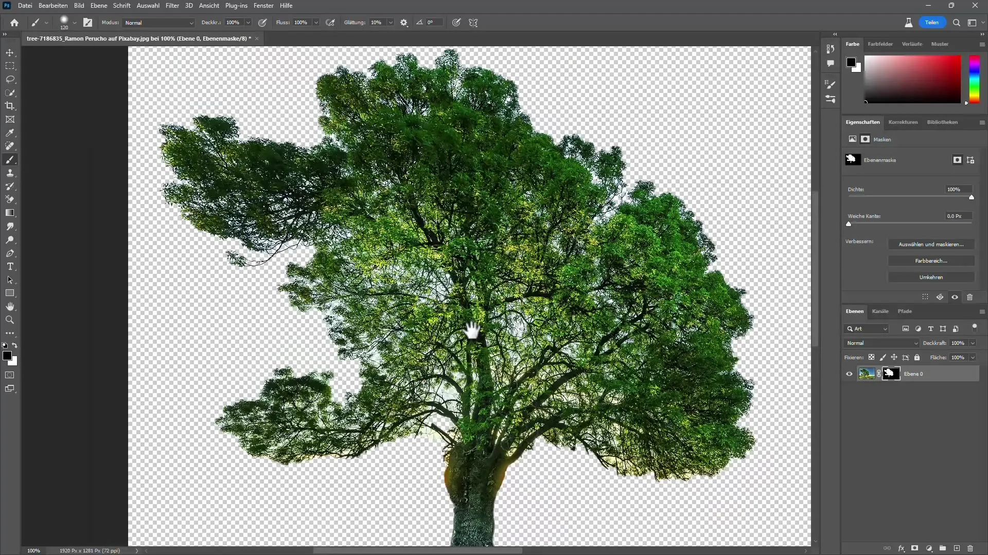Switch to the Kanäle tab

coord(880,311)
